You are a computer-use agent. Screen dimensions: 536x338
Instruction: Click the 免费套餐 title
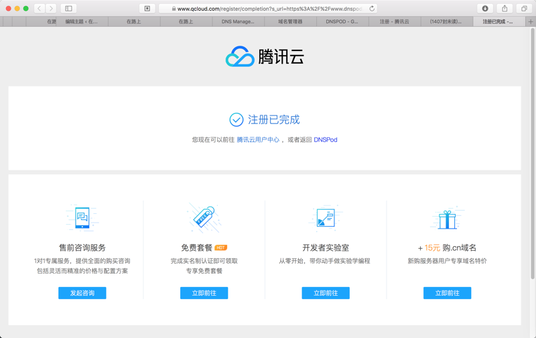(196, 247)
